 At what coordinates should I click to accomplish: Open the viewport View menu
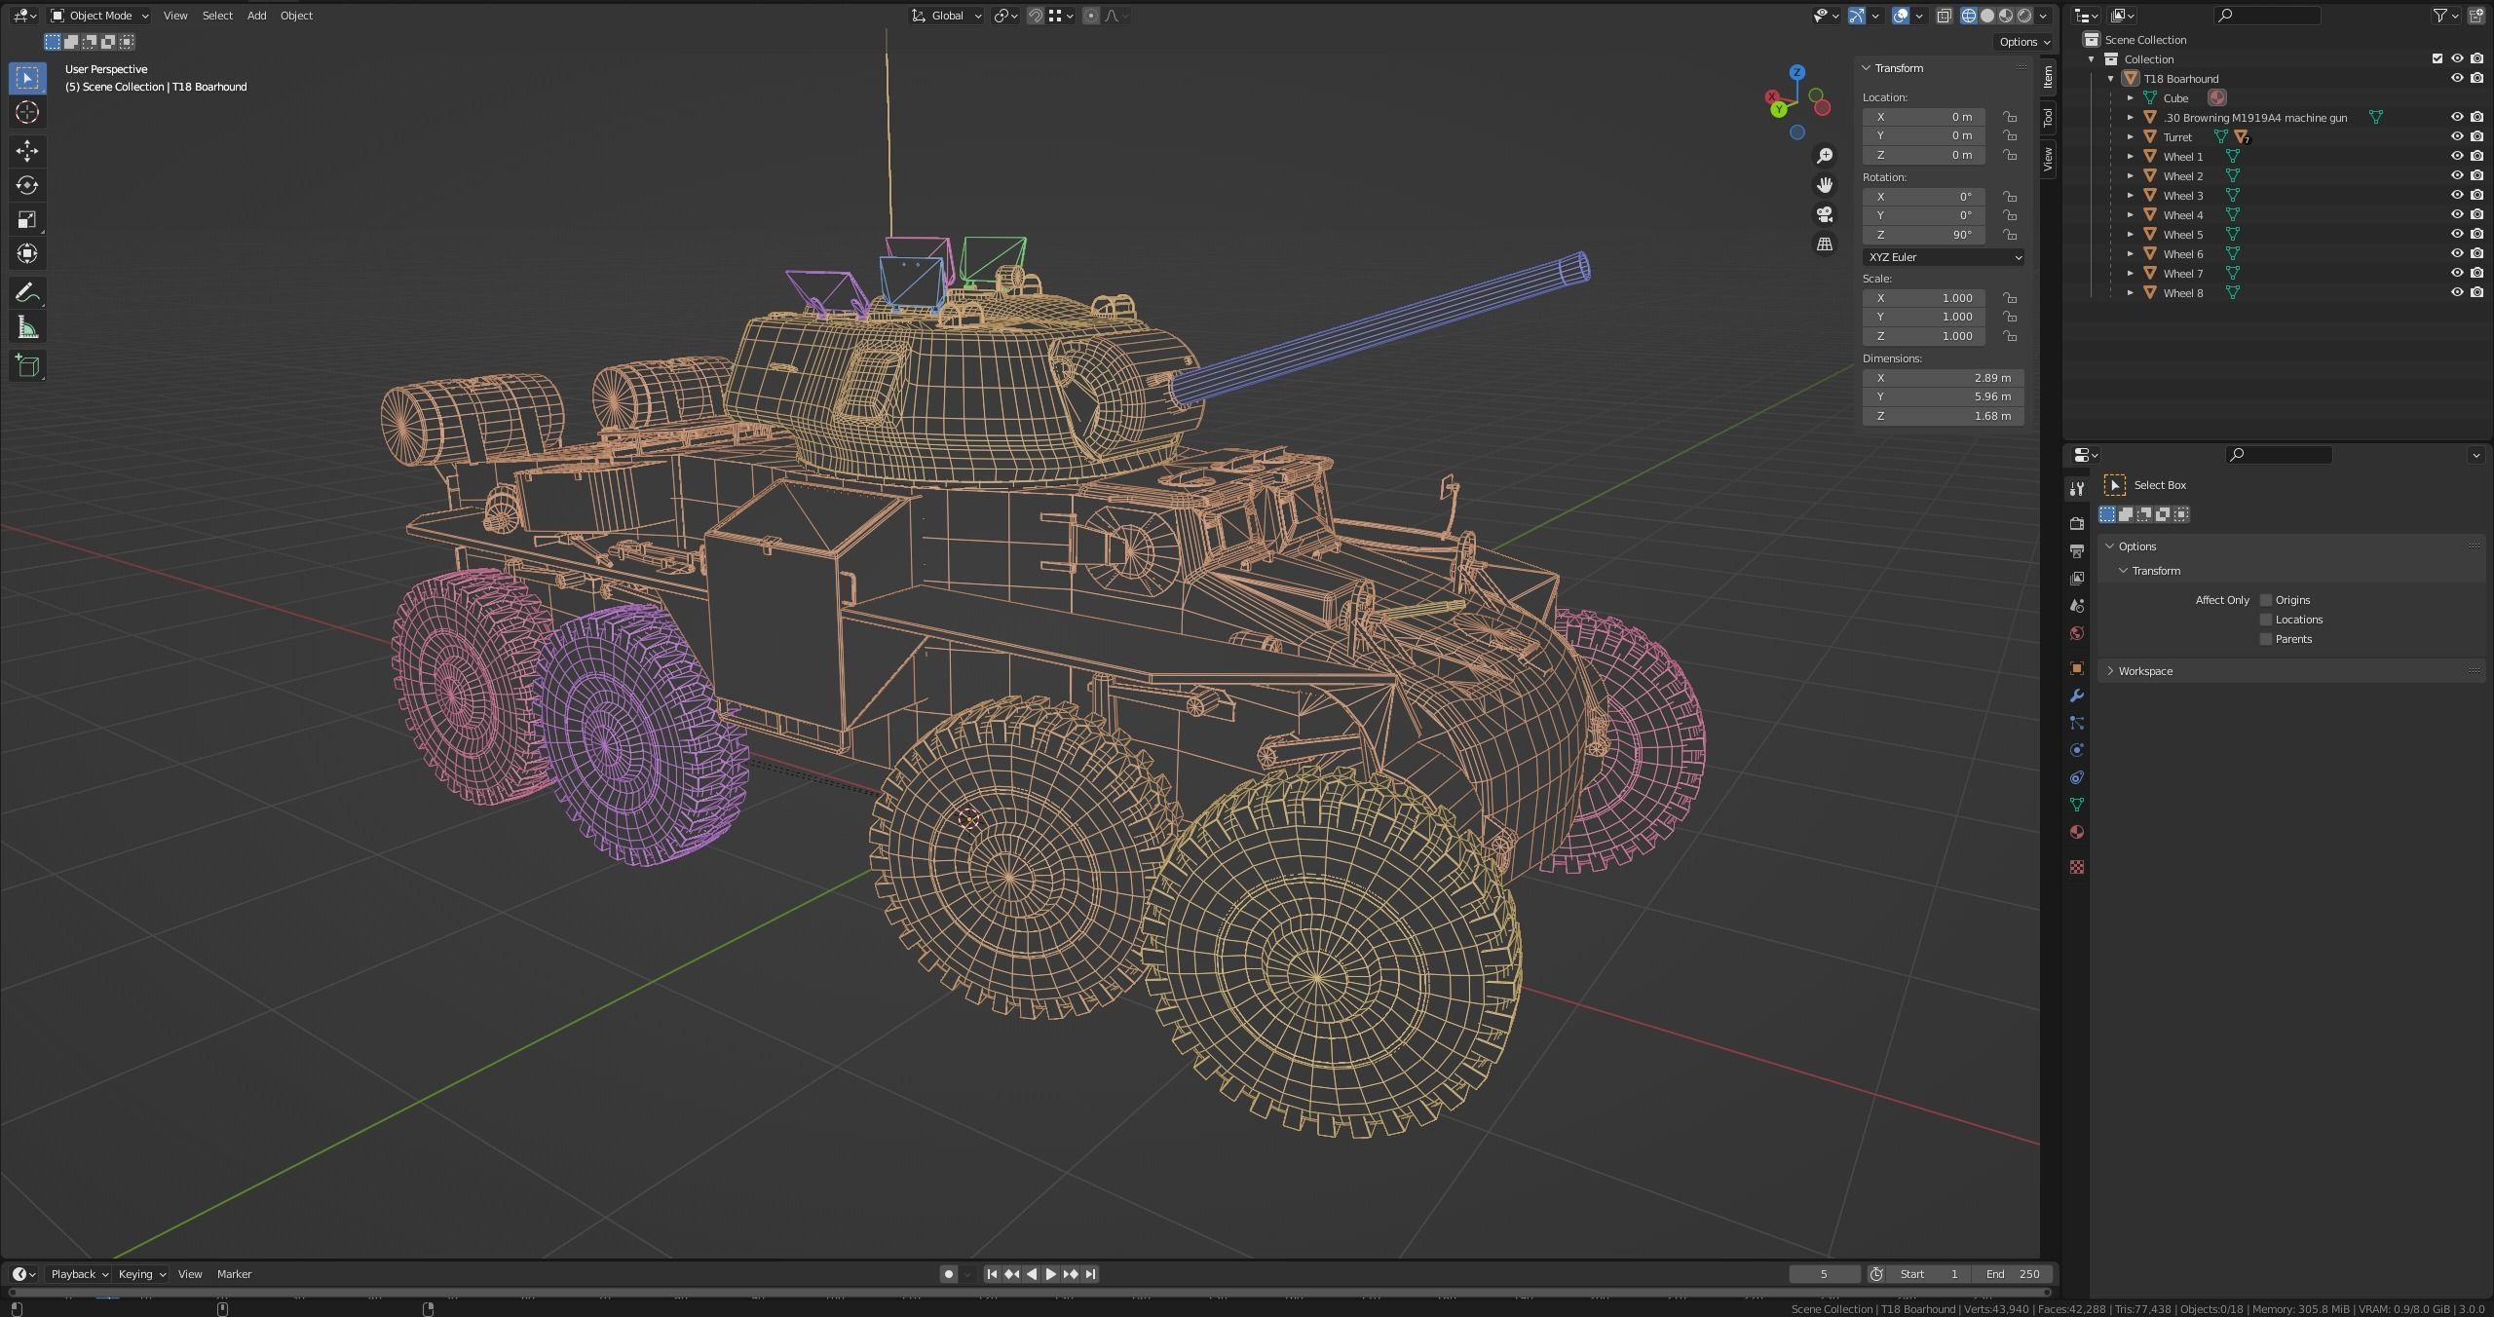coord(175,16)
